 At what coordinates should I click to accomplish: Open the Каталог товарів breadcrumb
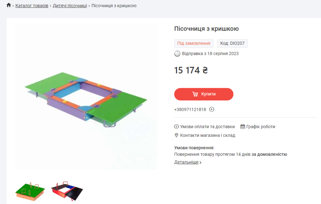click(32, 6)
